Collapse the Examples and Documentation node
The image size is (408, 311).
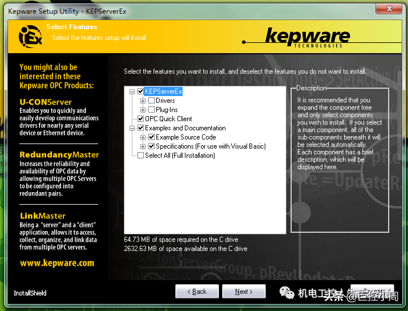132,128
